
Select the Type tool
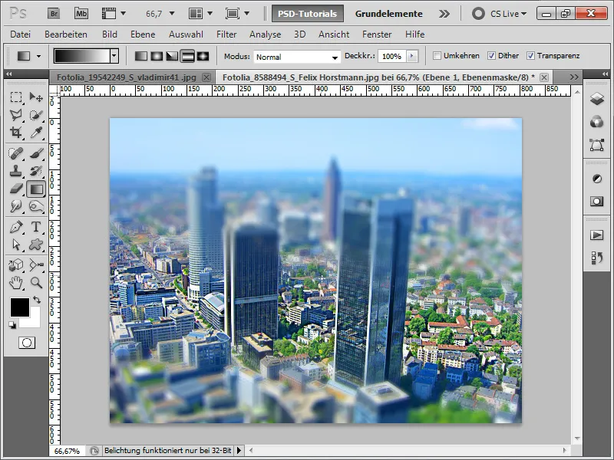[36, 227]
